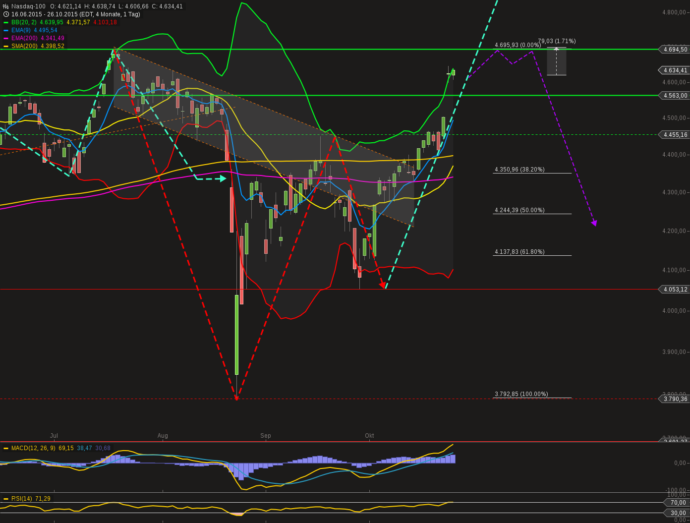
Task: Click the yellow RSI(14) legend color marker
Action: tap(6, 499)
